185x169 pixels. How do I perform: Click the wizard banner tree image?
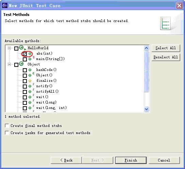pos(165,23)
